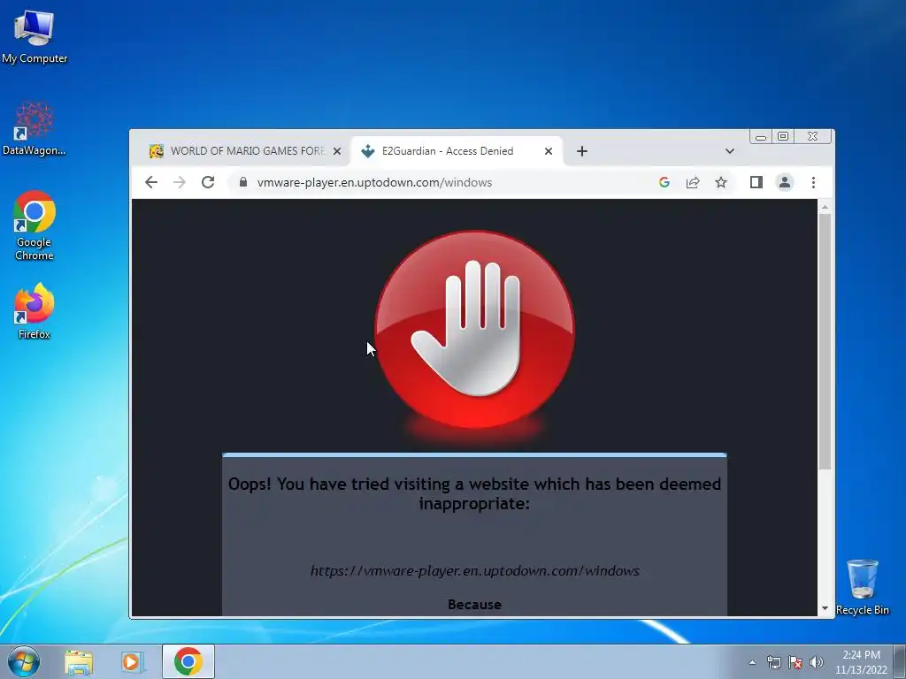
Task: Open the Chrome profile avatar
Action: [785, 182]
